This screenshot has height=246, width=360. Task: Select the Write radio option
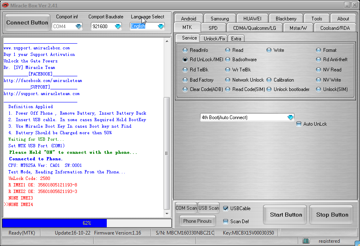coord(275,50)
